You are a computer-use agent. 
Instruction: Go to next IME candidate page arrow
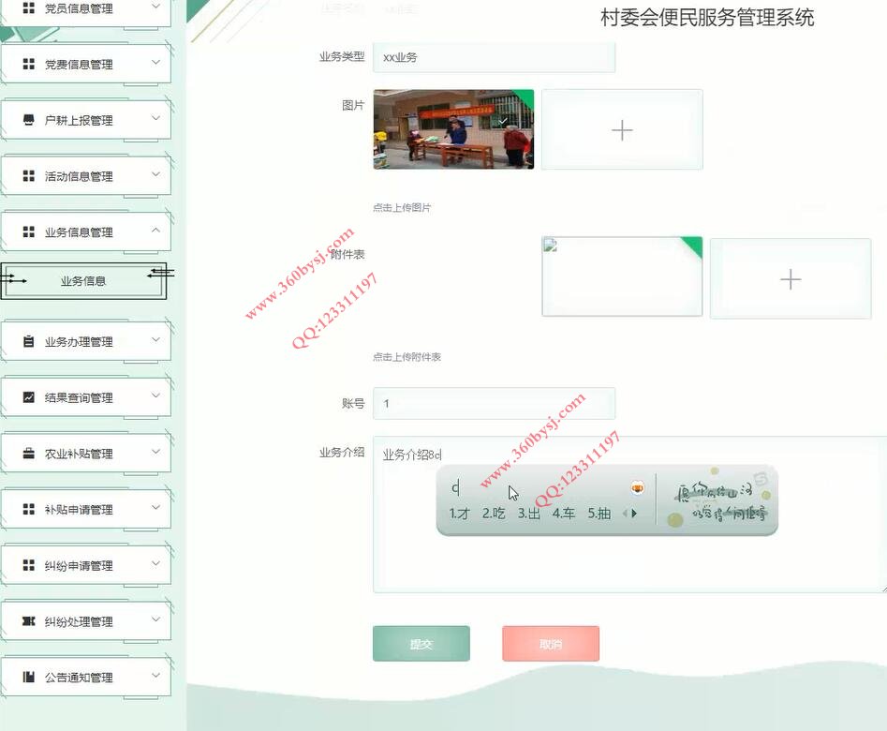[635, 513]
